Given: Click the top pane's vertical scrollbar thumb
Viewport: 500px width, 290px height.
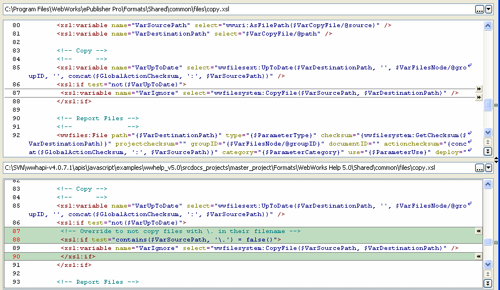Looking at the screenshot, I should (x=488, y=104).
